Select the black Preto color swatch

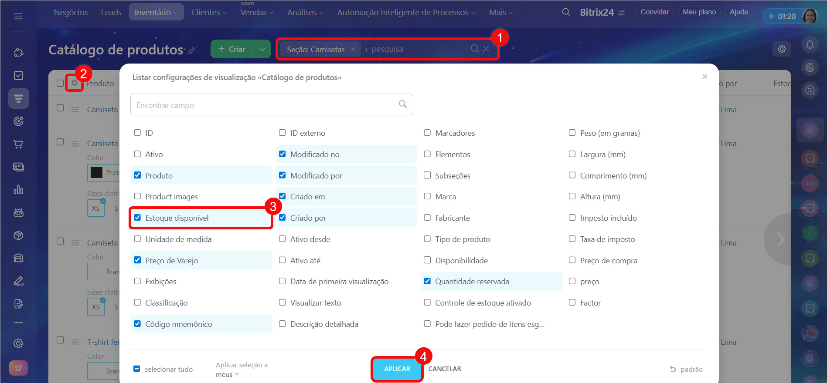(x=96, y=173)
